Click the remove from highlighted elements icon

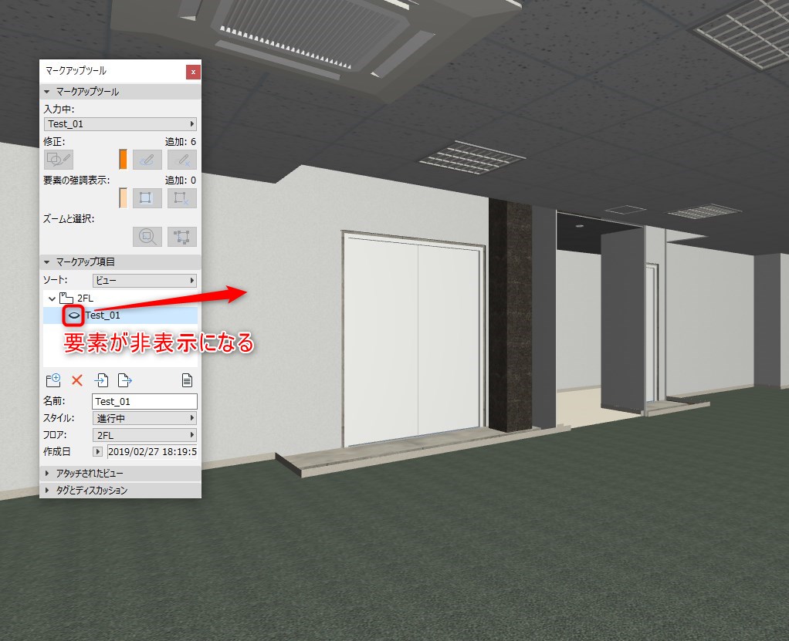(181, 198)
